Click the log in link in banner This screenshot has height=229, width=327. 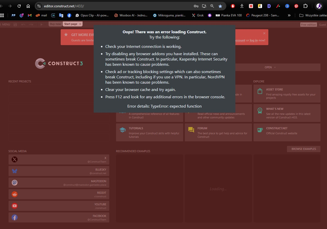click(253, 40)
